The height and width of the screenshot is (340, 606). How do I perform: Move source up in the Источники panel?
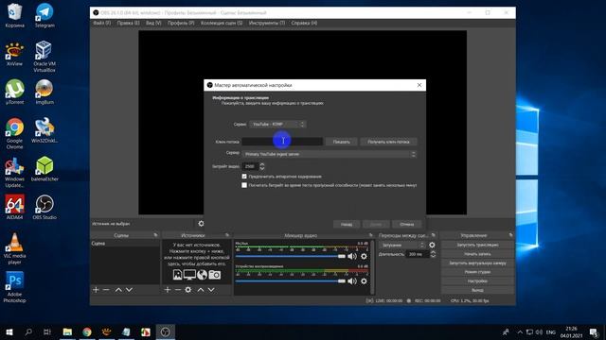coord(201,290)
